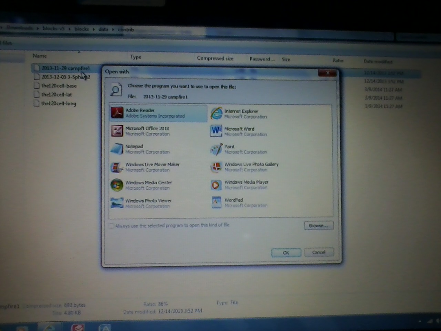Click WordPad program name text
The width and height of the screenshot is (441, 331).
click(234, 200)
